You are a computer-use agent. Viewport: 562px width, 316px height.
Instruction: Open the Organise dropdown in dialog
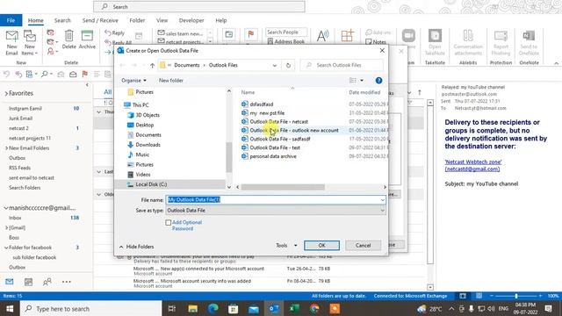(133, 80)
